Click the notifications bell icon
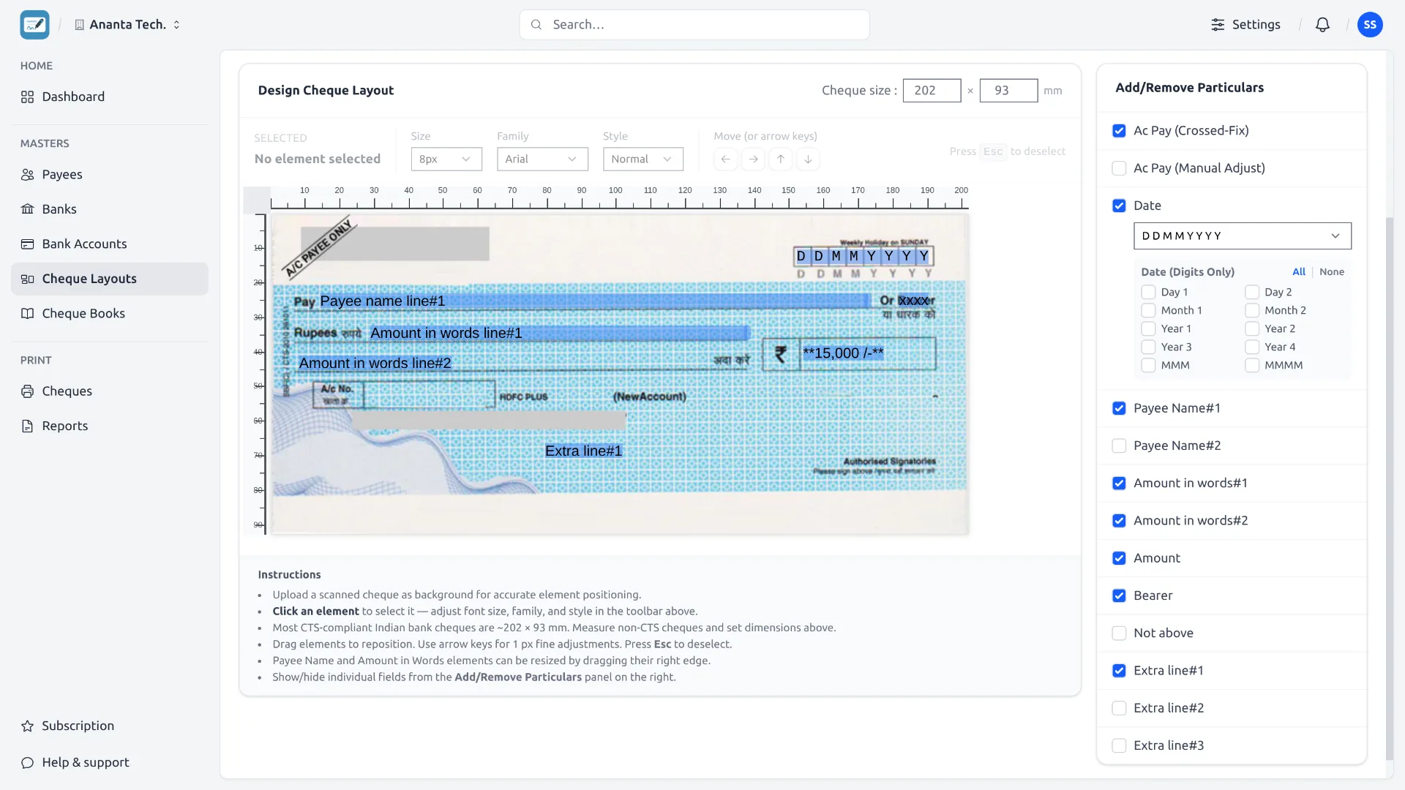This screenshot has width=1405, height=790. point(1322,24)
